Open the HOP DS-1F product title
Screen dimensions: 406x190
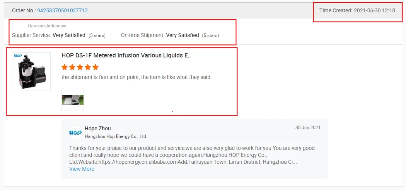click(x=126, y=55)
